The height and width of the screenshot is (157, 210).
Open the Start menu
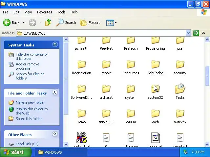(x=15, y=152)
